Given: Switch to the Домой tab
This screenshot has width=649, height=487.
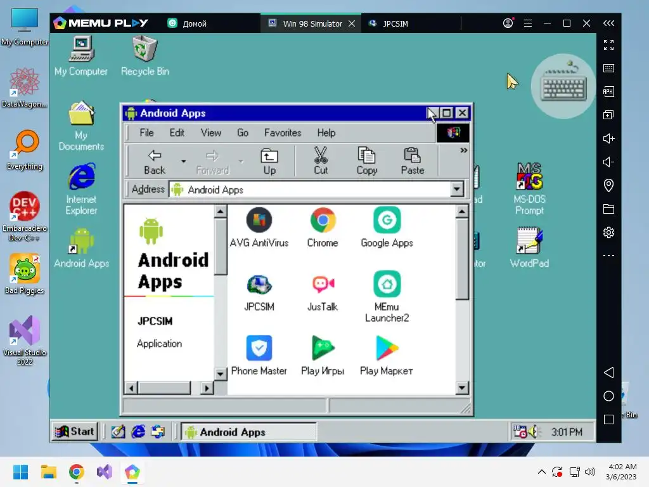Looking at the screenshot, I should 187,23.
